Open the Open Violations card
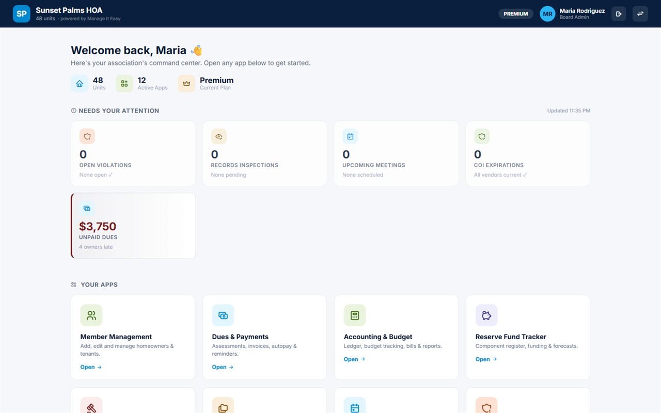The height and width of the screenshot is (413, 661). pos(133,153)
